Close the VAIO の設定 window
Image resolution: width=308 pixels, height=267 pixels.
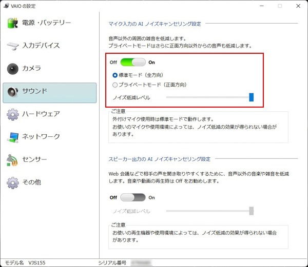click(x=298, y=6)
